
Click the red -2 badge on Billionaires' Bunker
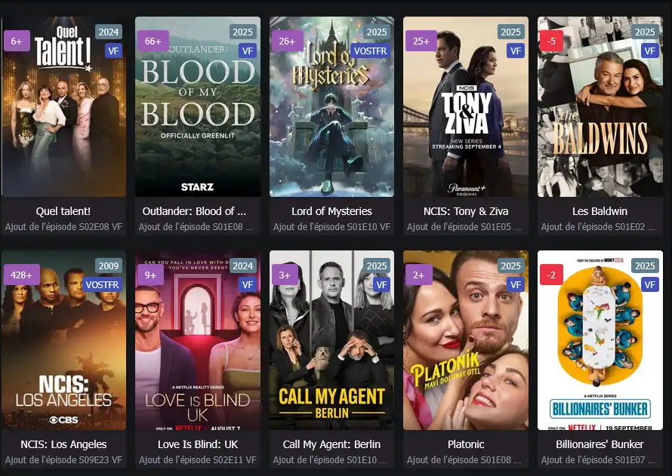[x=551, y=275]
